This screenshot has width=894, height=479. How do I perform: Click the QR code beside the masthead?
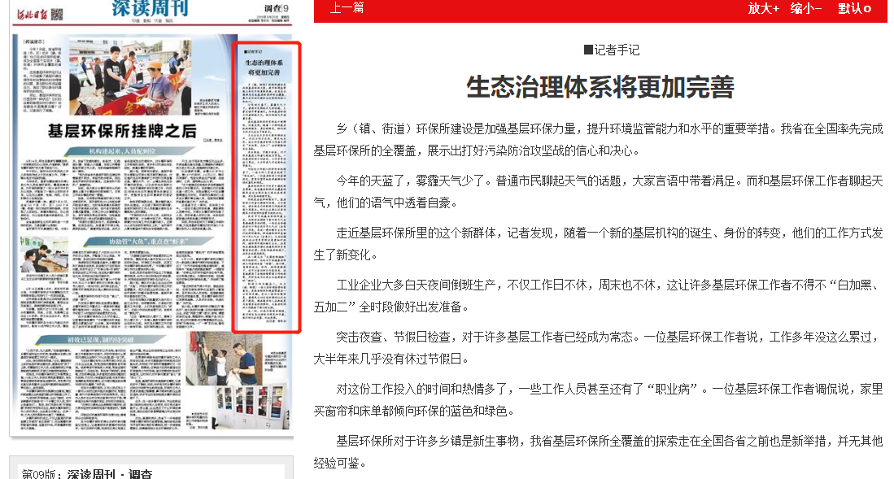pos(57,14)
